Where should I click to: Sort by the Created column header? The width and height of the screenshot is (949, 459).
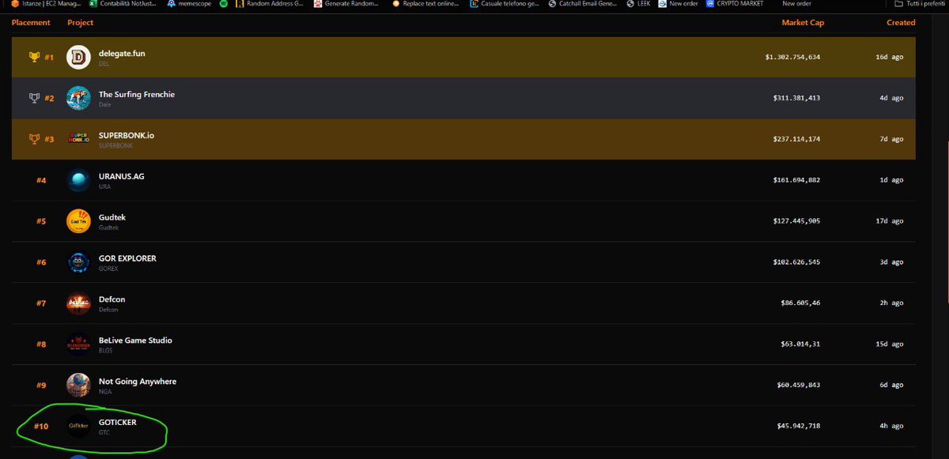pyautogui.click(x=901, y=22)
